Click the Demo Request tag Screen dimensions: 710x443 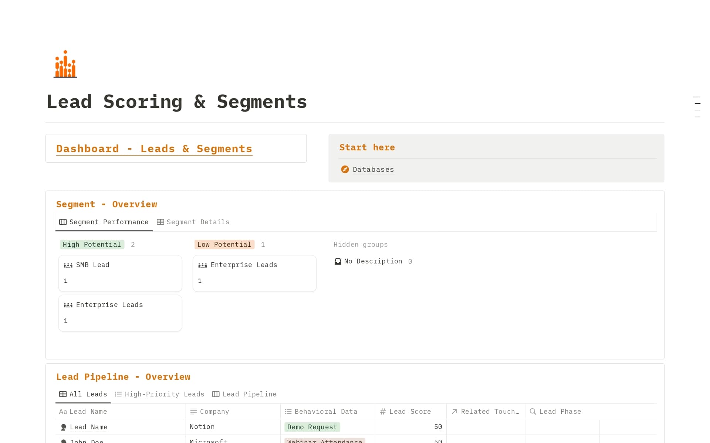click(x=312, y=427)
